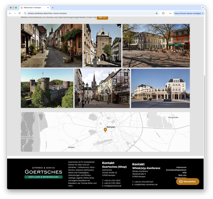Click the browser back arrow
The image size is (213, 199).
10,13
